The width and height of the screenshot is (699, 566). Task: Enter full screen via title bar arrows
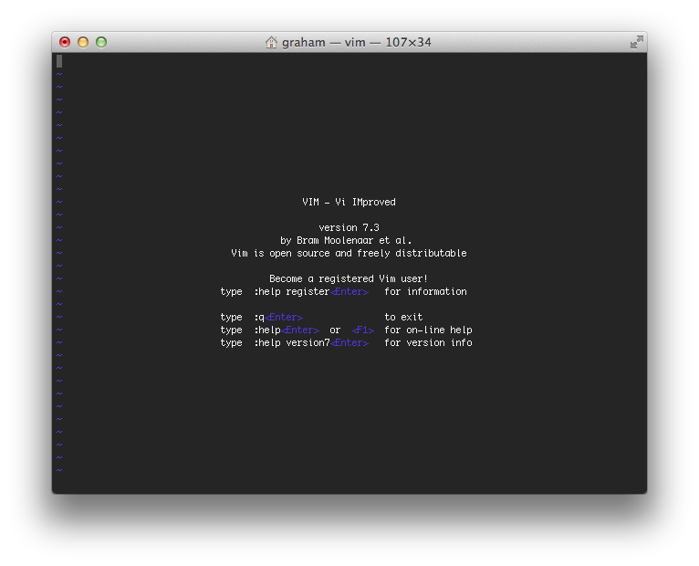pos(637,42)
